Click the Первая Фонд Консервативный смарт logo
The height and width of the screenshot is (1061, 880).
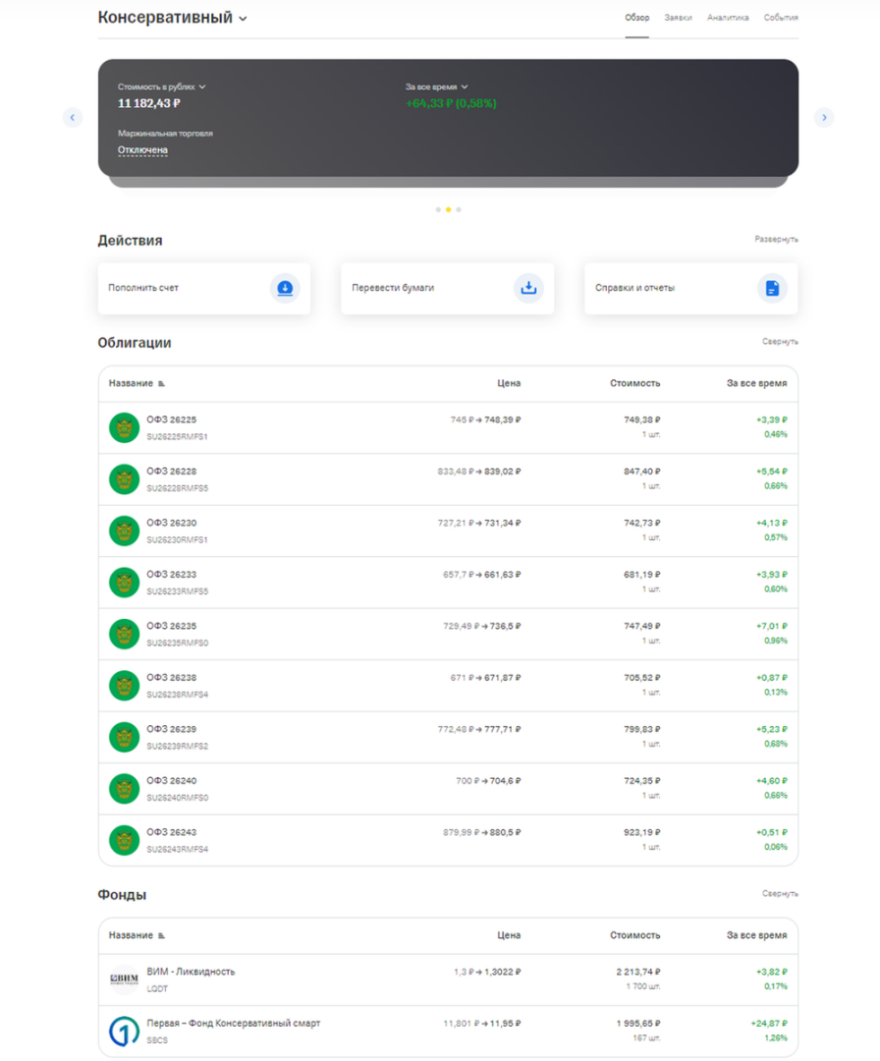pyautogui.click(x=124, y=1031)
